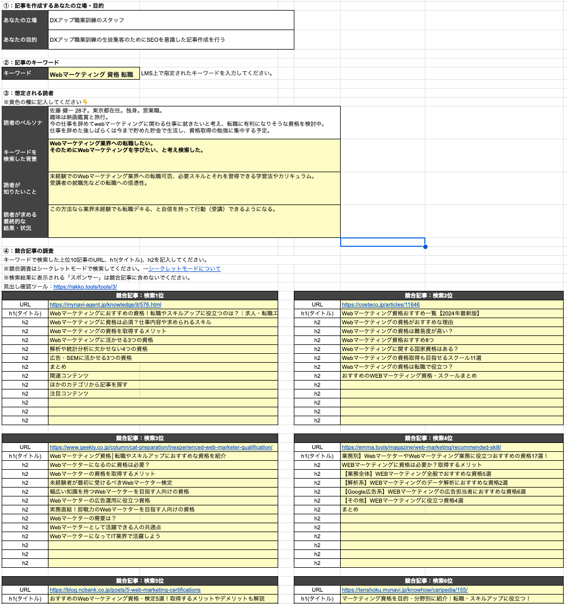Select the 読者が求める最終的な結果 answer cell
The height and width of the screenshot is (604, 567).
click(193, 221)
